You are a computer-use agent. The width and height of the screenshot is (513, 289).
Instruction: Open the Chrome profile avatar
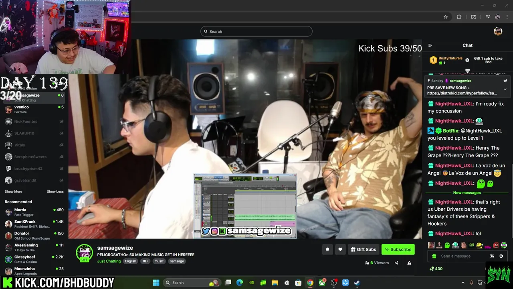tap(497, 17)
